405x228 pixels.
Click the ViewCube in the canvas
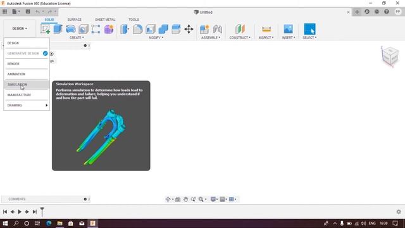coord(390,56)
